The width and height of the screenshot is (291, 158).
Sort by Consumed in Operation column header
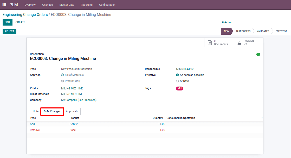pyautogui.click(x=180, y=118)
